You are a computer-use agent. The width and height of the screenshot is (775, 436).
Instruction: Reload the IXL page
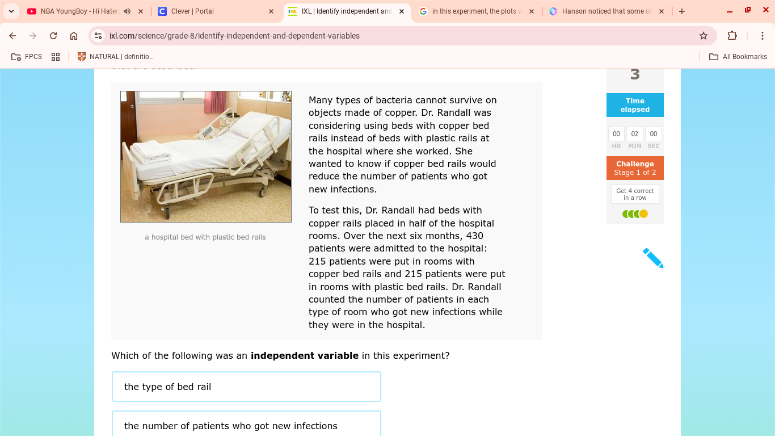[53, 36]
